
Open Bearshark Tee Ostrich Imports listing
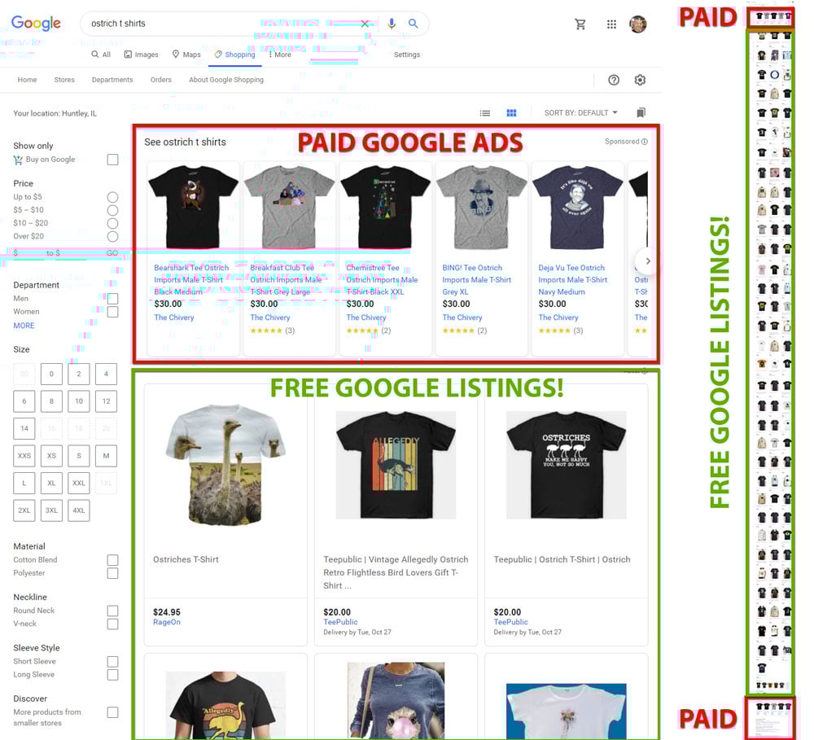coord(191,279)
